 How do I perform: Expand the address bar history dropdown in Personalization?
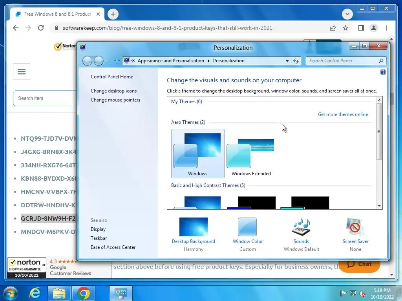[x=287, y=61]
